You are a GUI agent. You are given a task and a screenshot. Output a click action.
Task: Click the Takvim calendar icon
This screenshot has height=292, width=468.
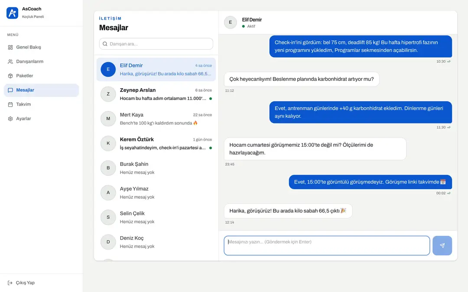pos(10,105)
